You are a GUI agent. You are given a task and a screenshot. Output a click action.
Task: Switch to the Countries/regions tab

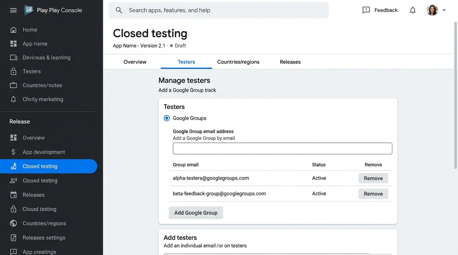238,62
